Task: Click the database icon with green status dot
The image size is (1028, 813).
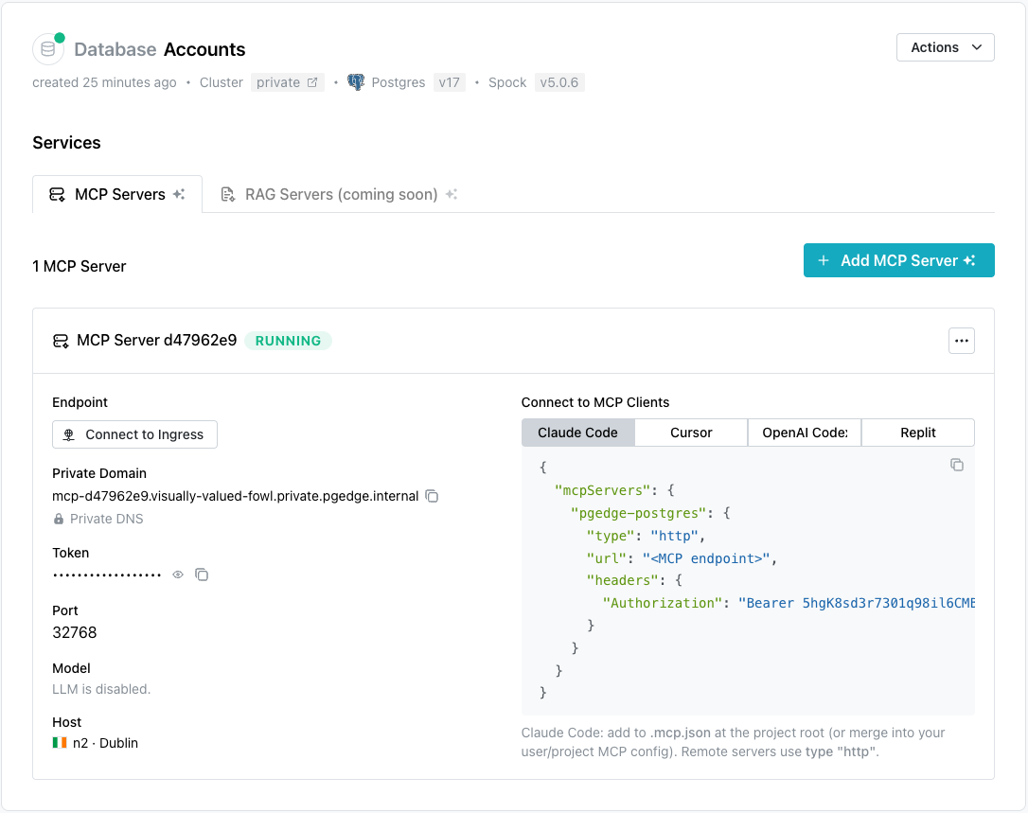Action: coord(48,48)
